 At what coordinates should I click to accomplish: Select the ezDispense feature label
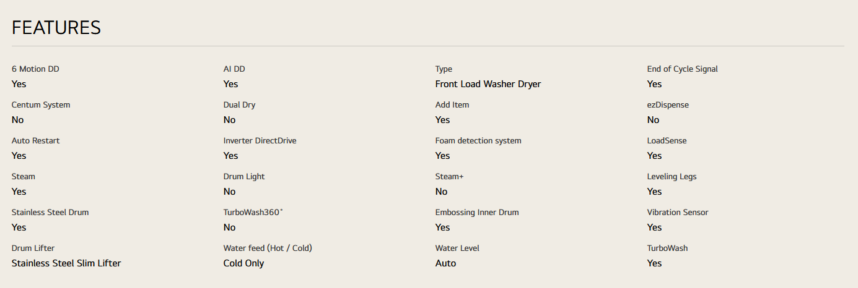tap(668, 105)
